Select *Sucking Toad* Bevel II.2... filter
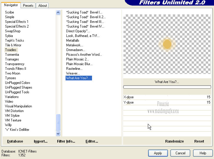The image size is (214, 159). (86, 17)
